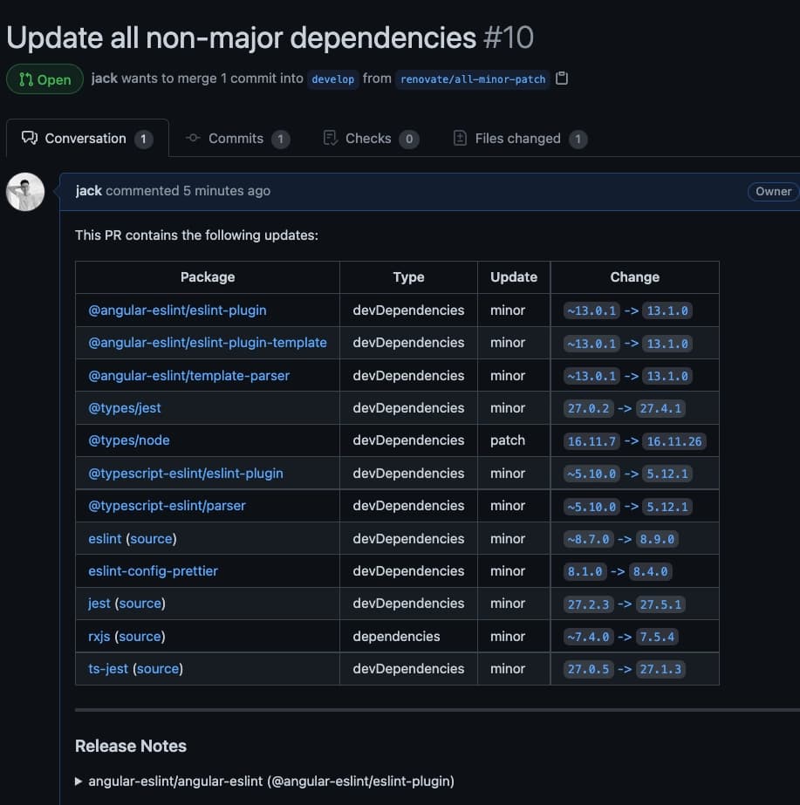Click the Files changed diff icon
Image resolution: width=800 pixels, height=805 pixels.
[x=460, y=138]
